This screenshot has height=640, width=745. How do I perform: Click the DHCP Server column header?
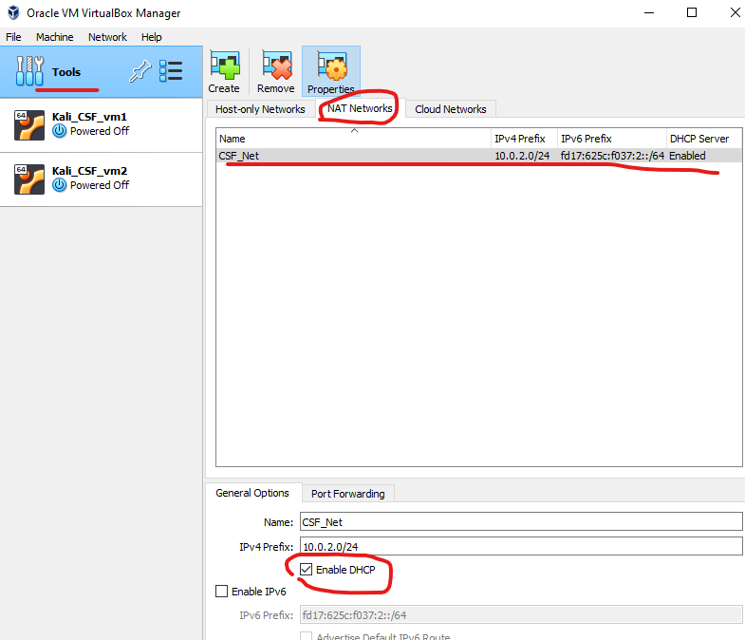(703, 139)
